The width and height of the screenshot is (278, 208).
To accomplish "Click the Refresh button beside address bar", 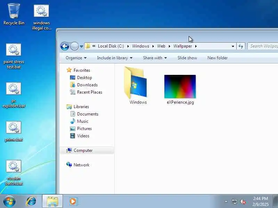I will 241,46.
